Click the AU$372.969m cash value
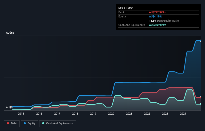This screenshot has width=205, height=131. tap(158, 25)
